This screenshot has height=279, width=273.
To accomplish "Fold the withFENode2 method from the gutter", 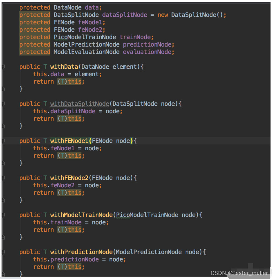I will coord(3,178).
